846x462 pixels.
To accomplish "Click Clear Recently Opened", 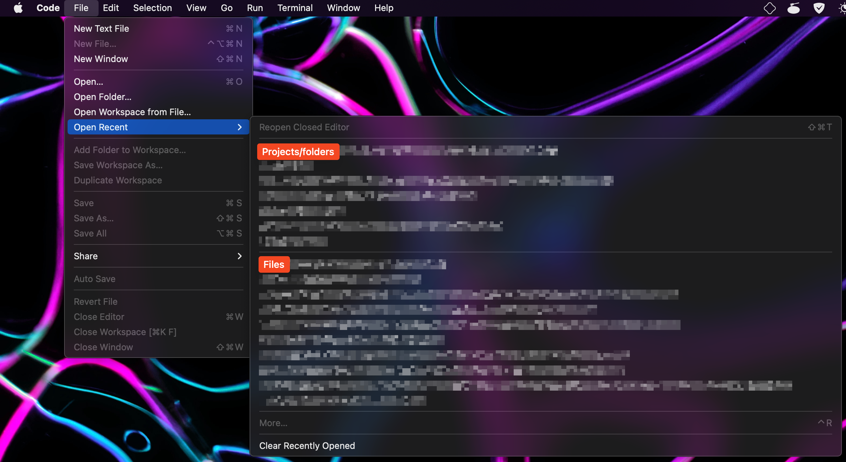I will [x=307, y=445].
